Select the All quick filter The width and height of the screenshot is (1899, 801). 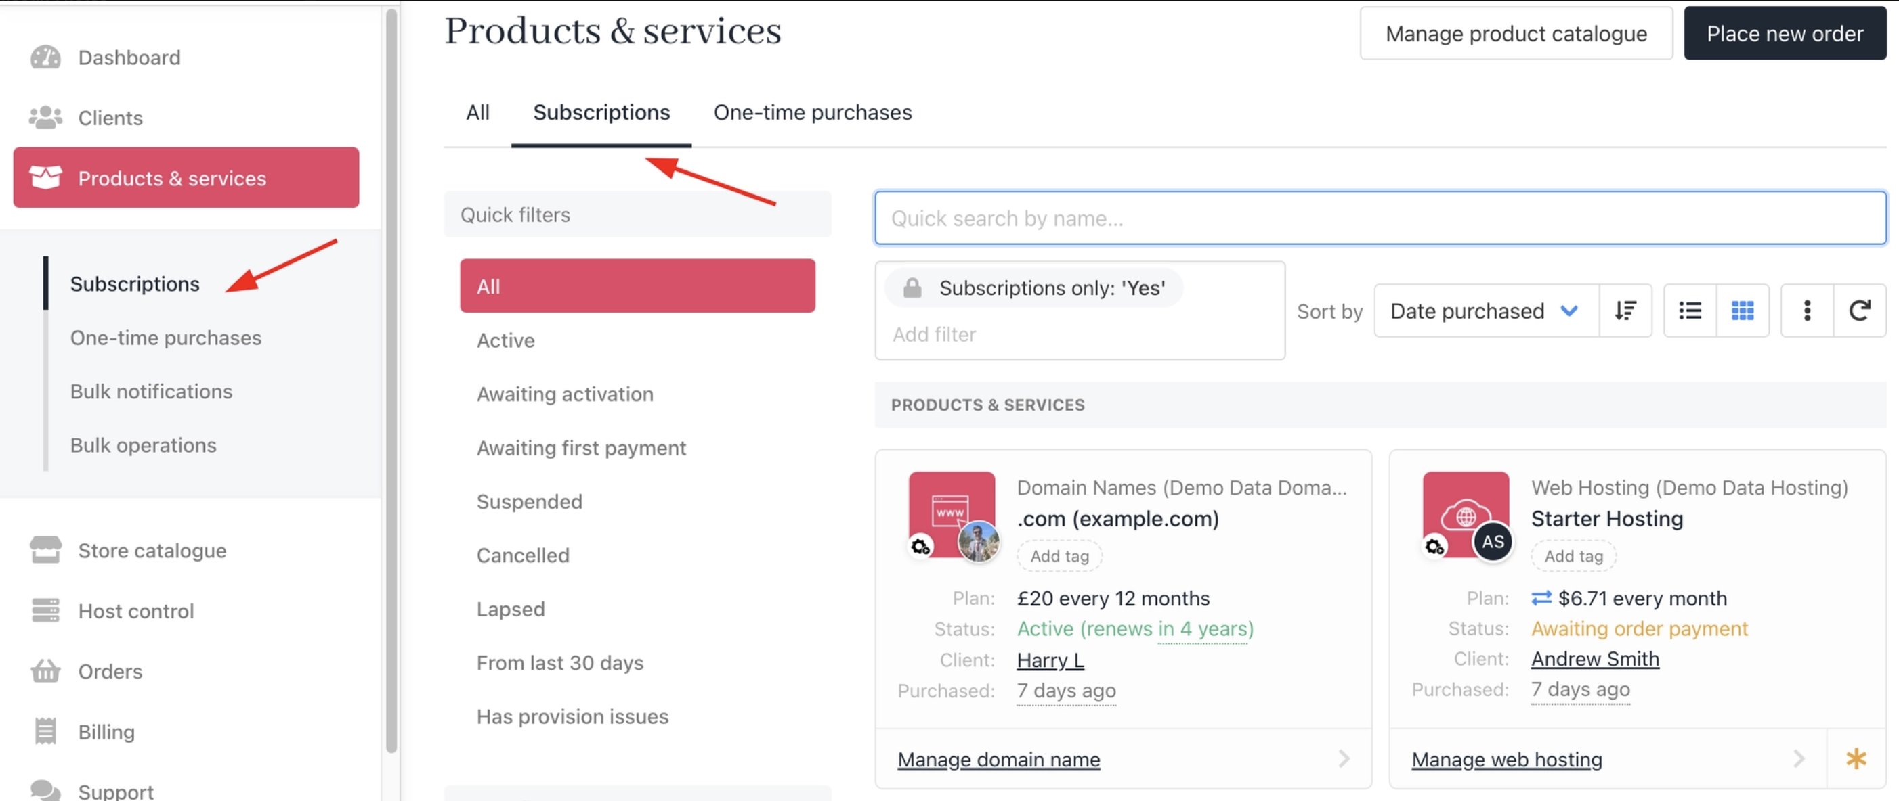pyautogui.click(x=638, y=285)
